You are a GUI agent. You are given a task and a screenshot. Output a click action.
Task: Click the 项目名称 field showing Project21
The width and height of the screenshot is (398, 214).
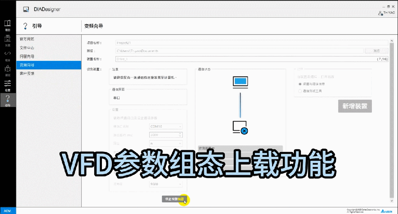point(251,43)
